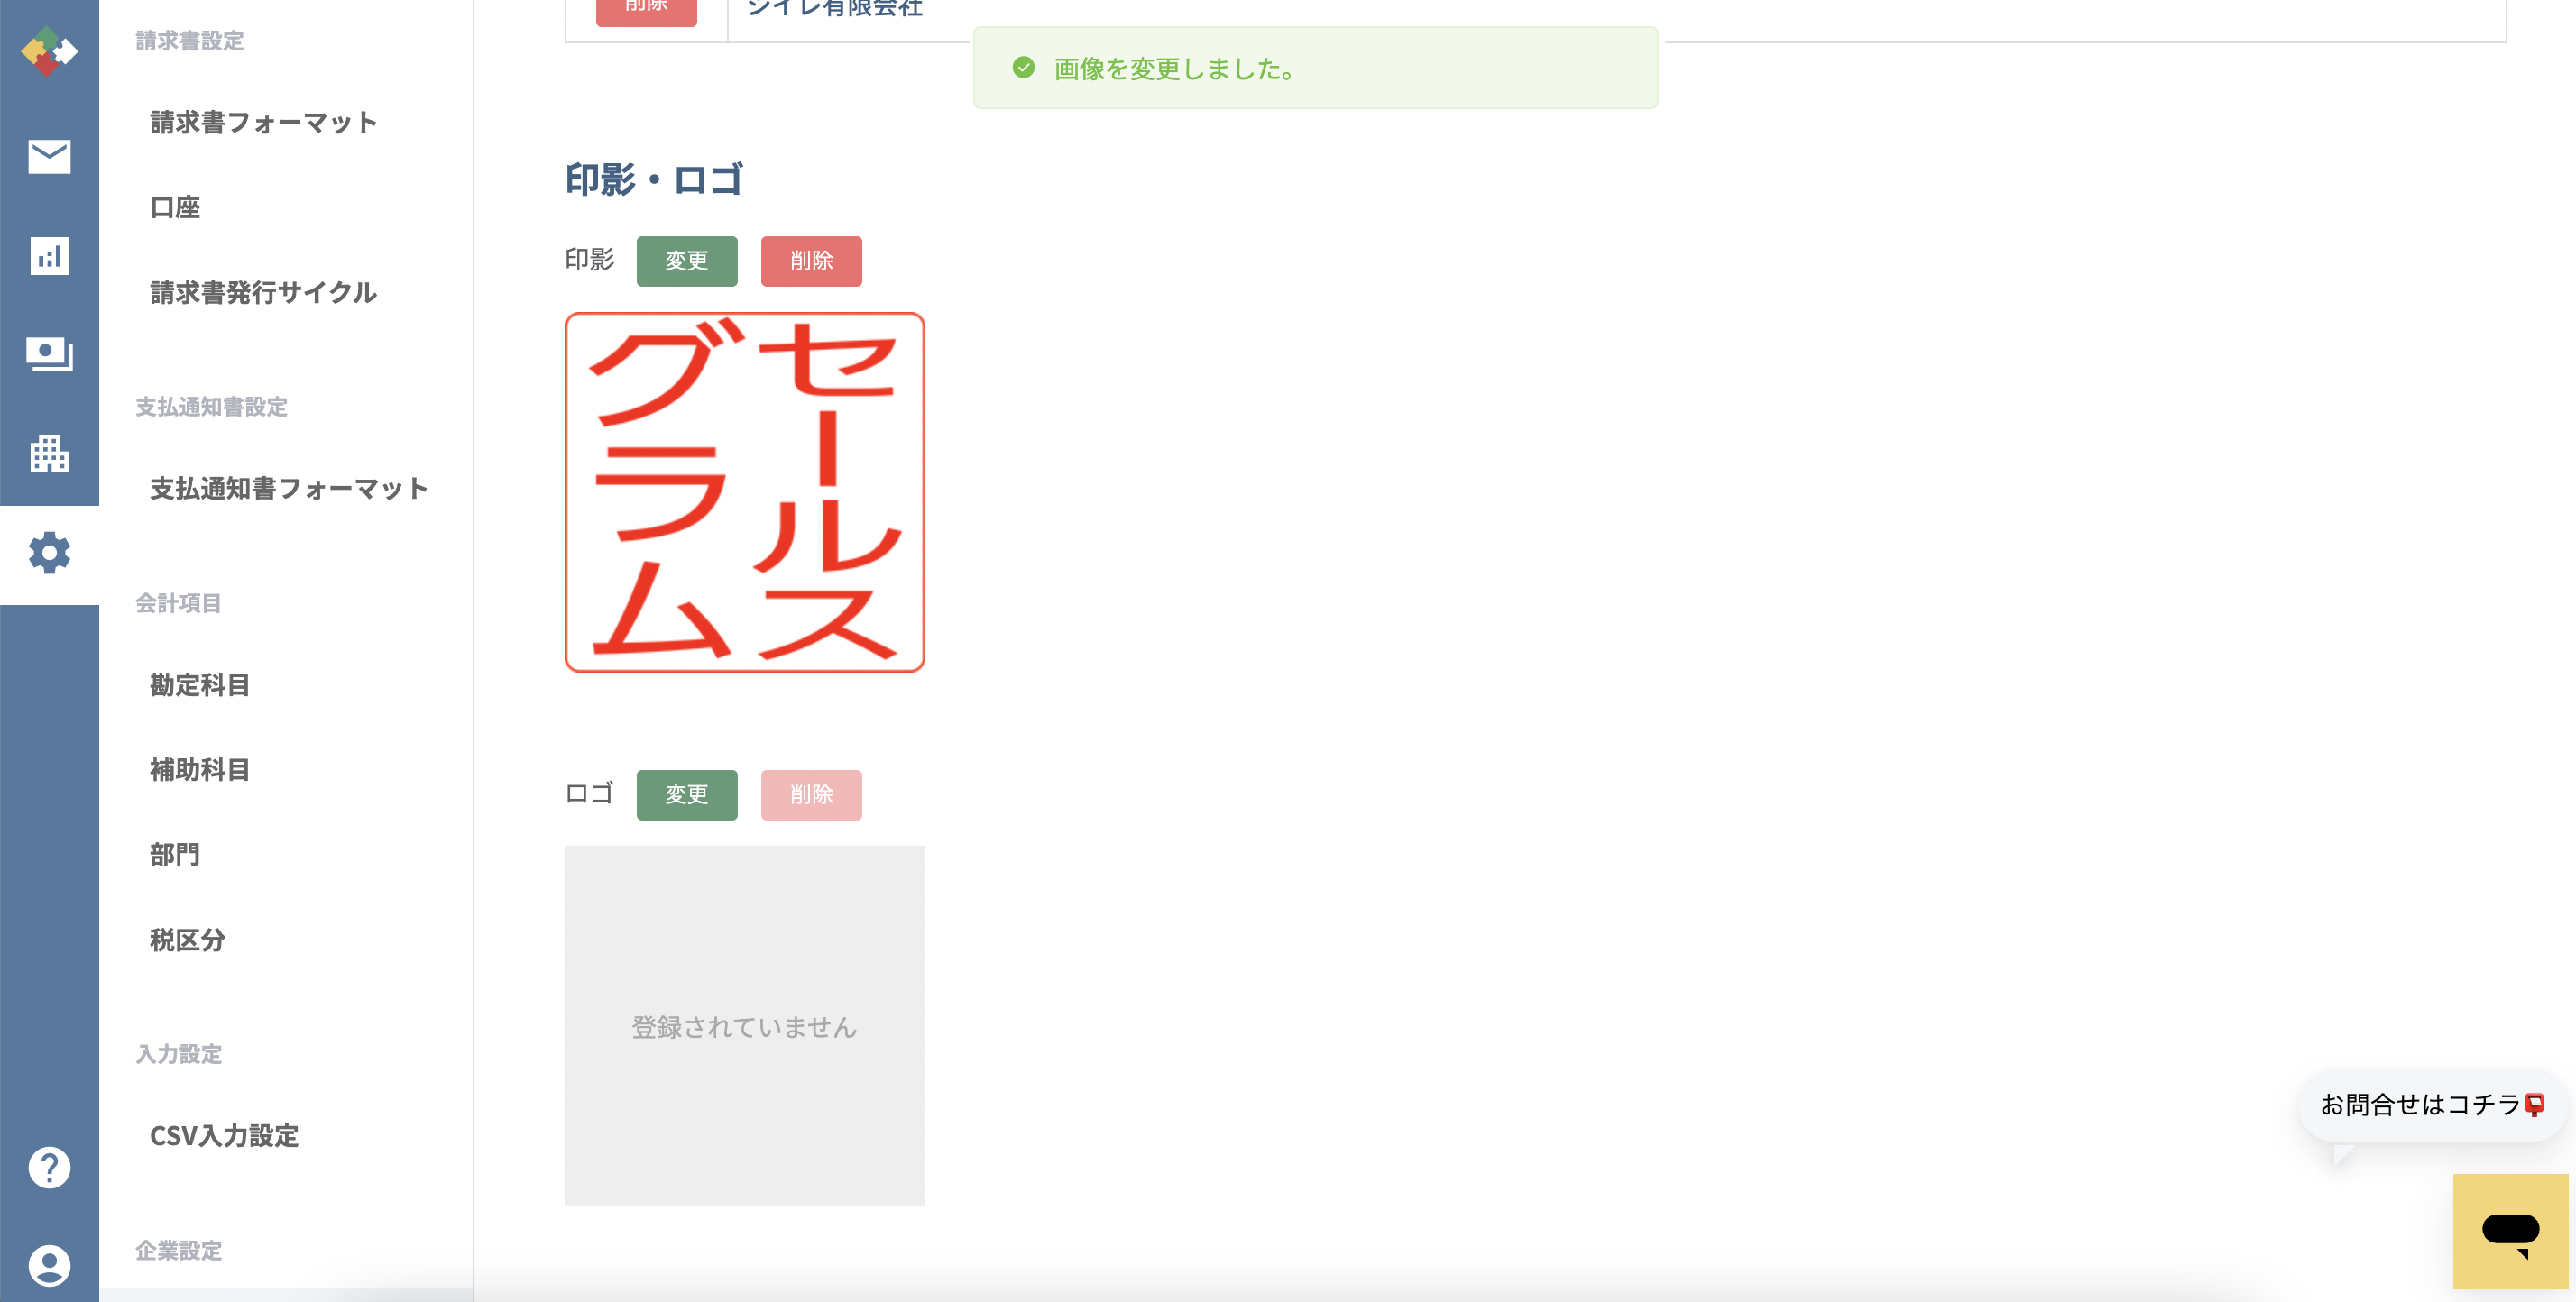Click the 企業設定 section label
The height and width of the screenshot is (1302, 2576).
[179, 1251]
